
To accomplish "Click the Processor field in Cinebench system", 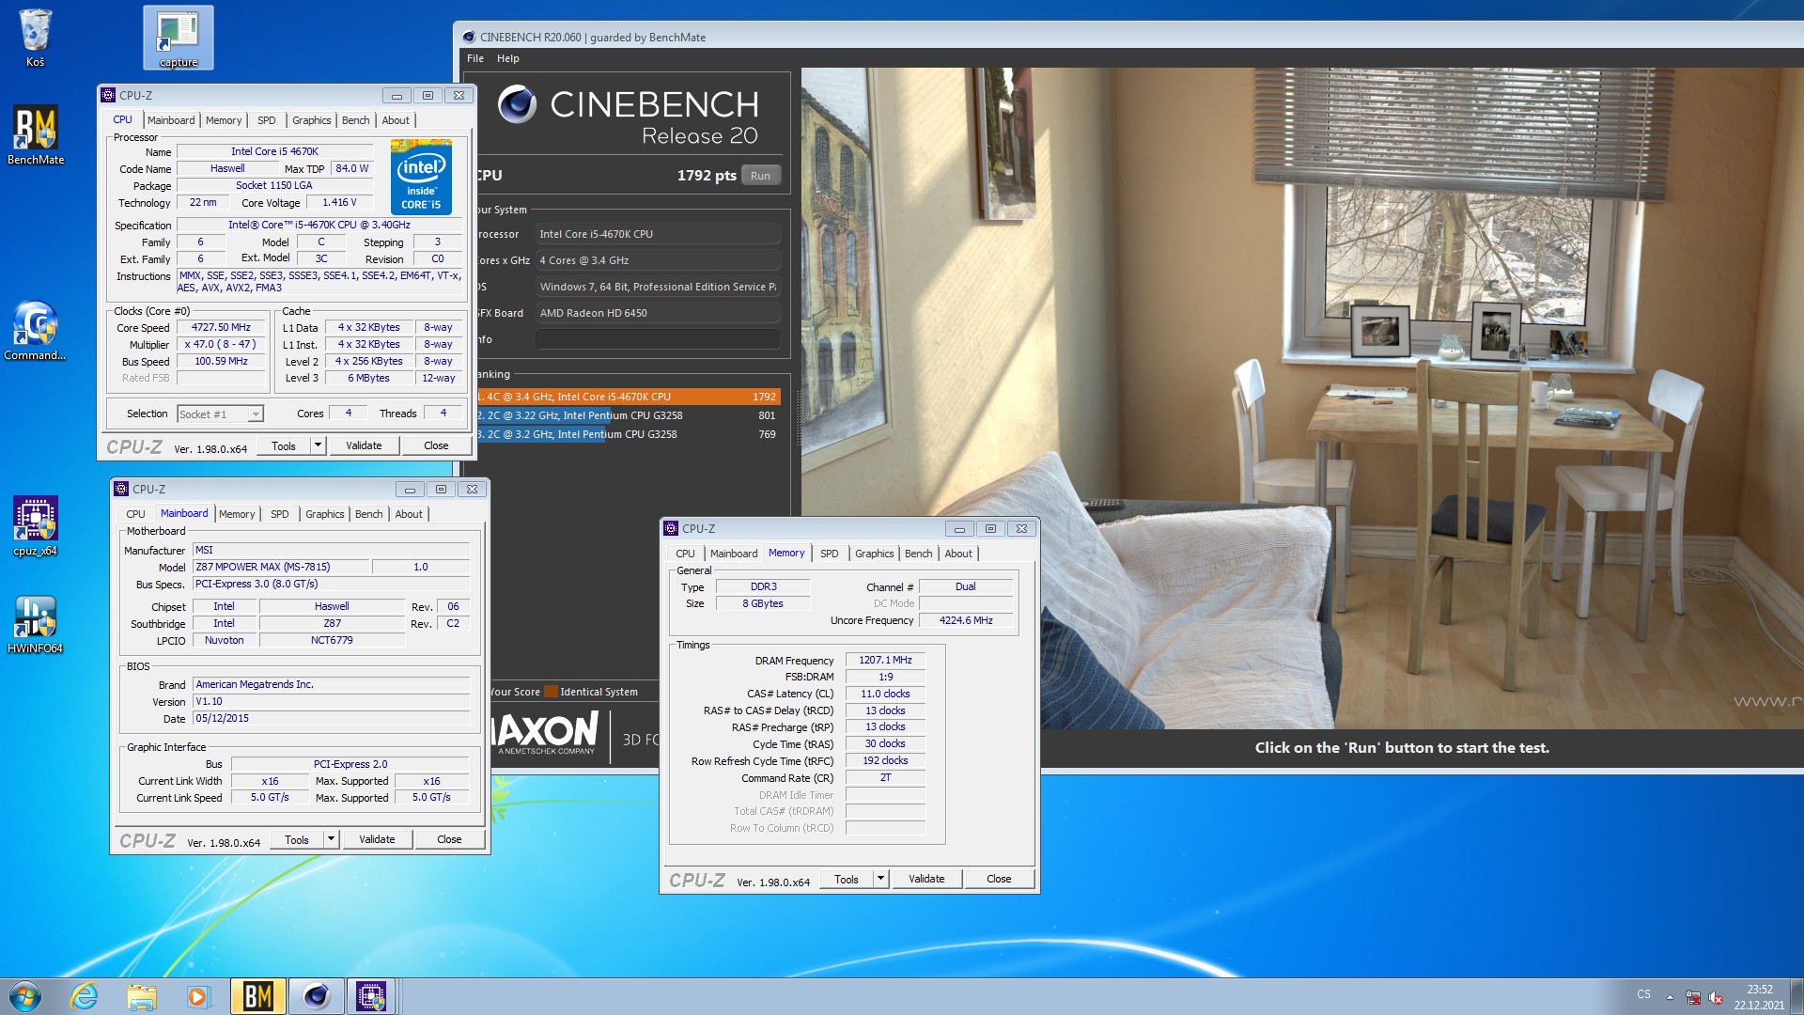I will pyautogui.click(x=658, y=234).
